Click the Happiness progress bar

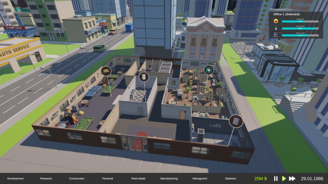[300, 21]
